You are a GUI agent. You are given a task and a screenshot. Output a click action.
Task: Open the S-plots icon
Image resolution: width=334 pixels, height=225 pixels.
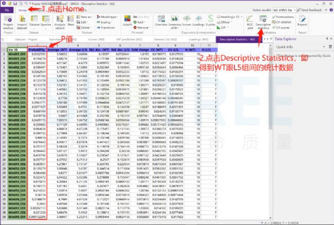point(211,21)
